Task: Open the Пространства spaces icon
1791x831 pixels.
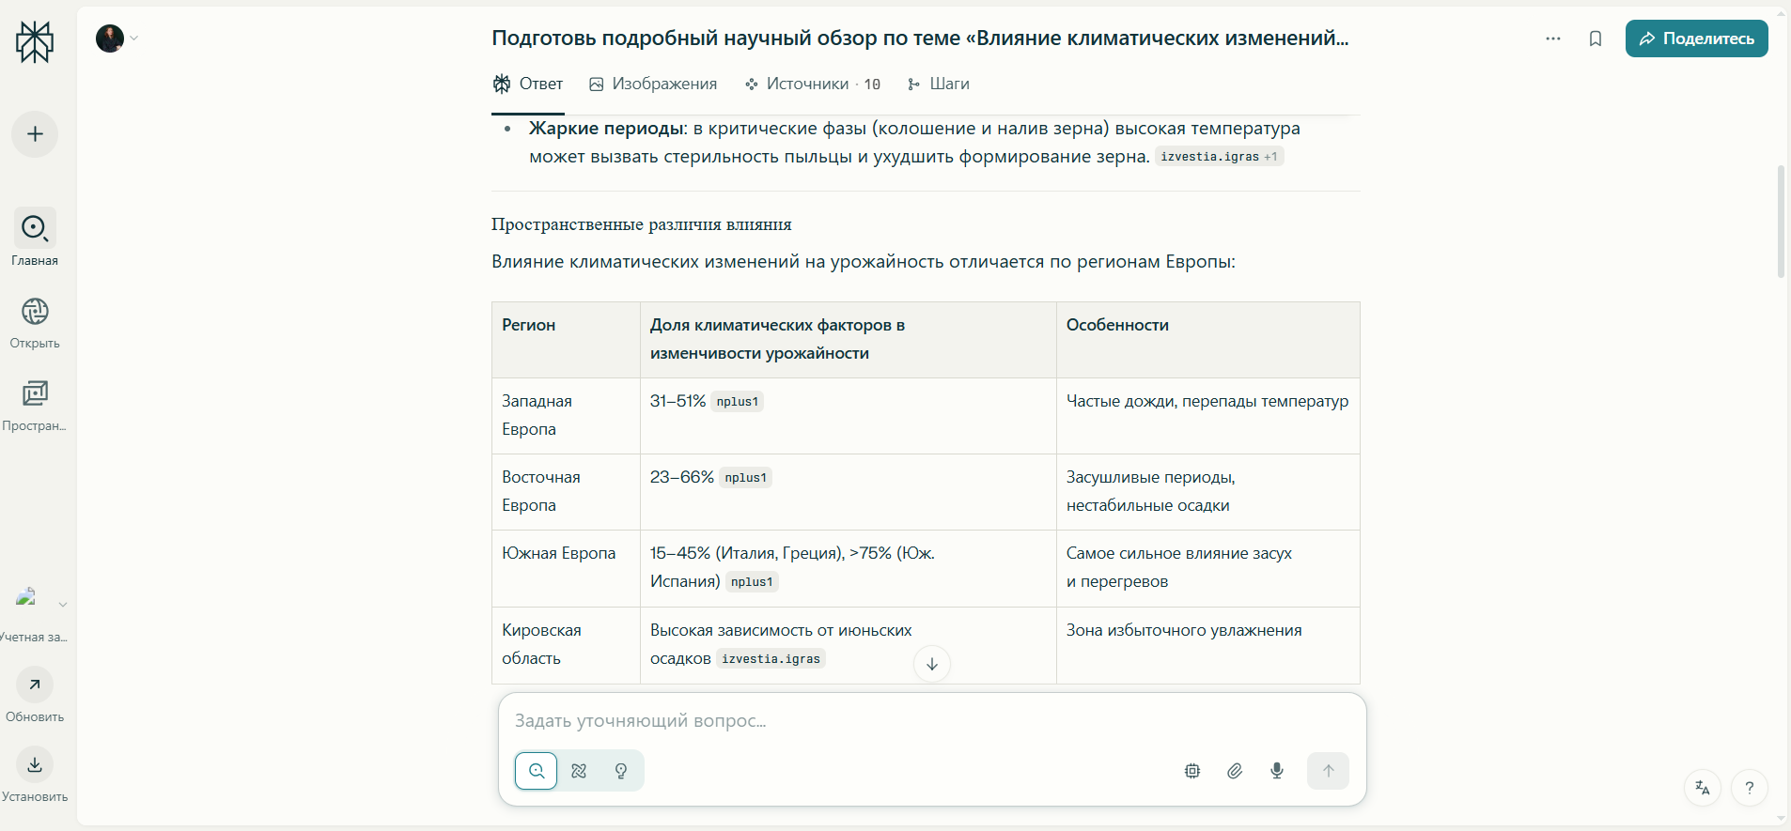Action: click(x=35, y=393)
